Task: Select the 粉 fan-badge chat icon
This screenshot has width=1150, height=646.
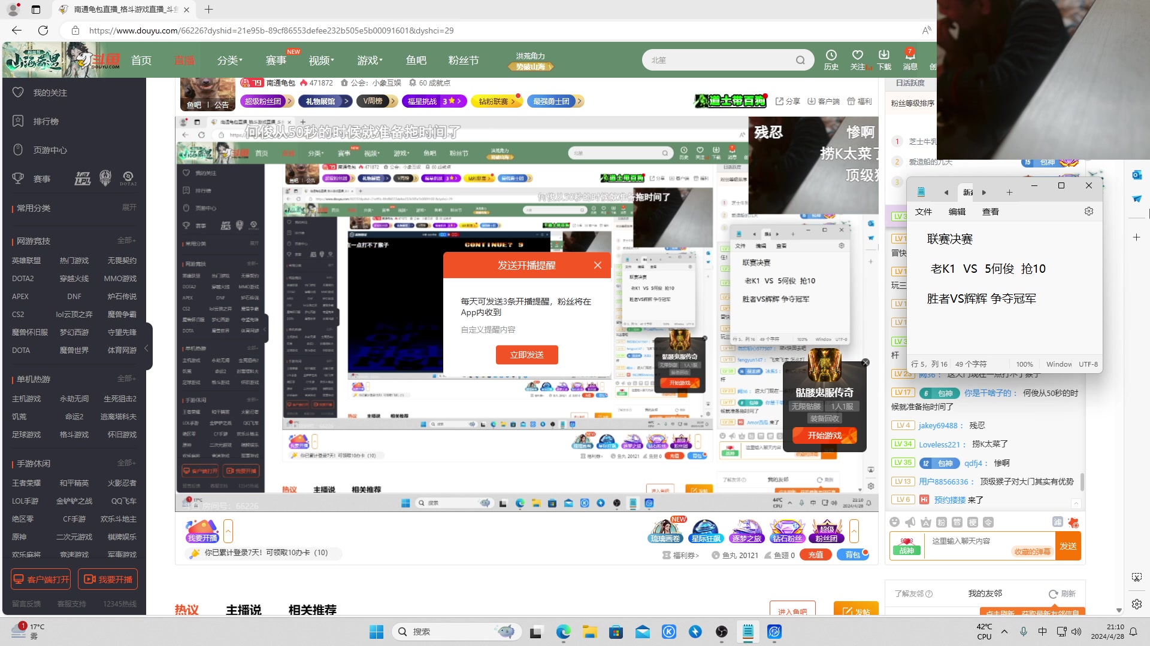Action: point(941,522)
